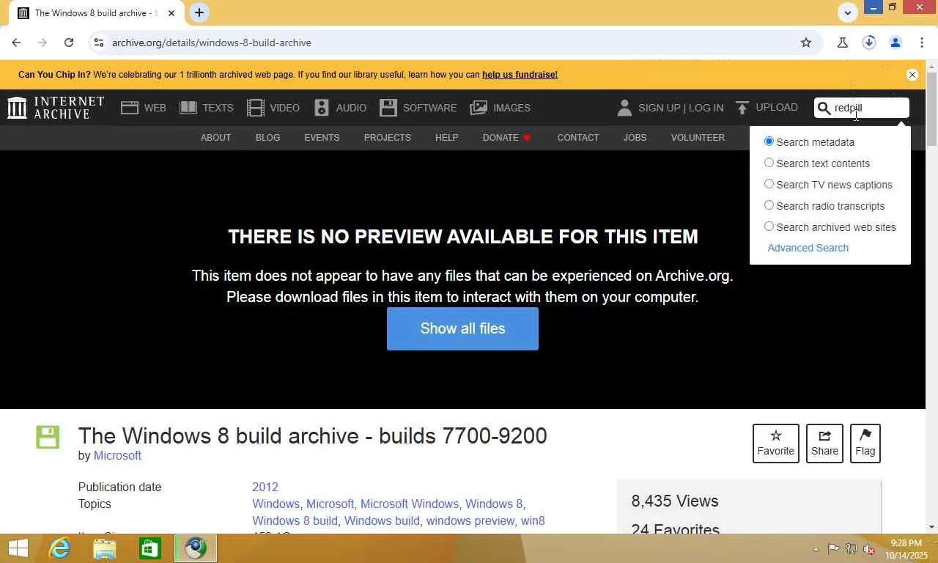Open the Video film icon
Screen dimensions: 938x563
[256, 108]
